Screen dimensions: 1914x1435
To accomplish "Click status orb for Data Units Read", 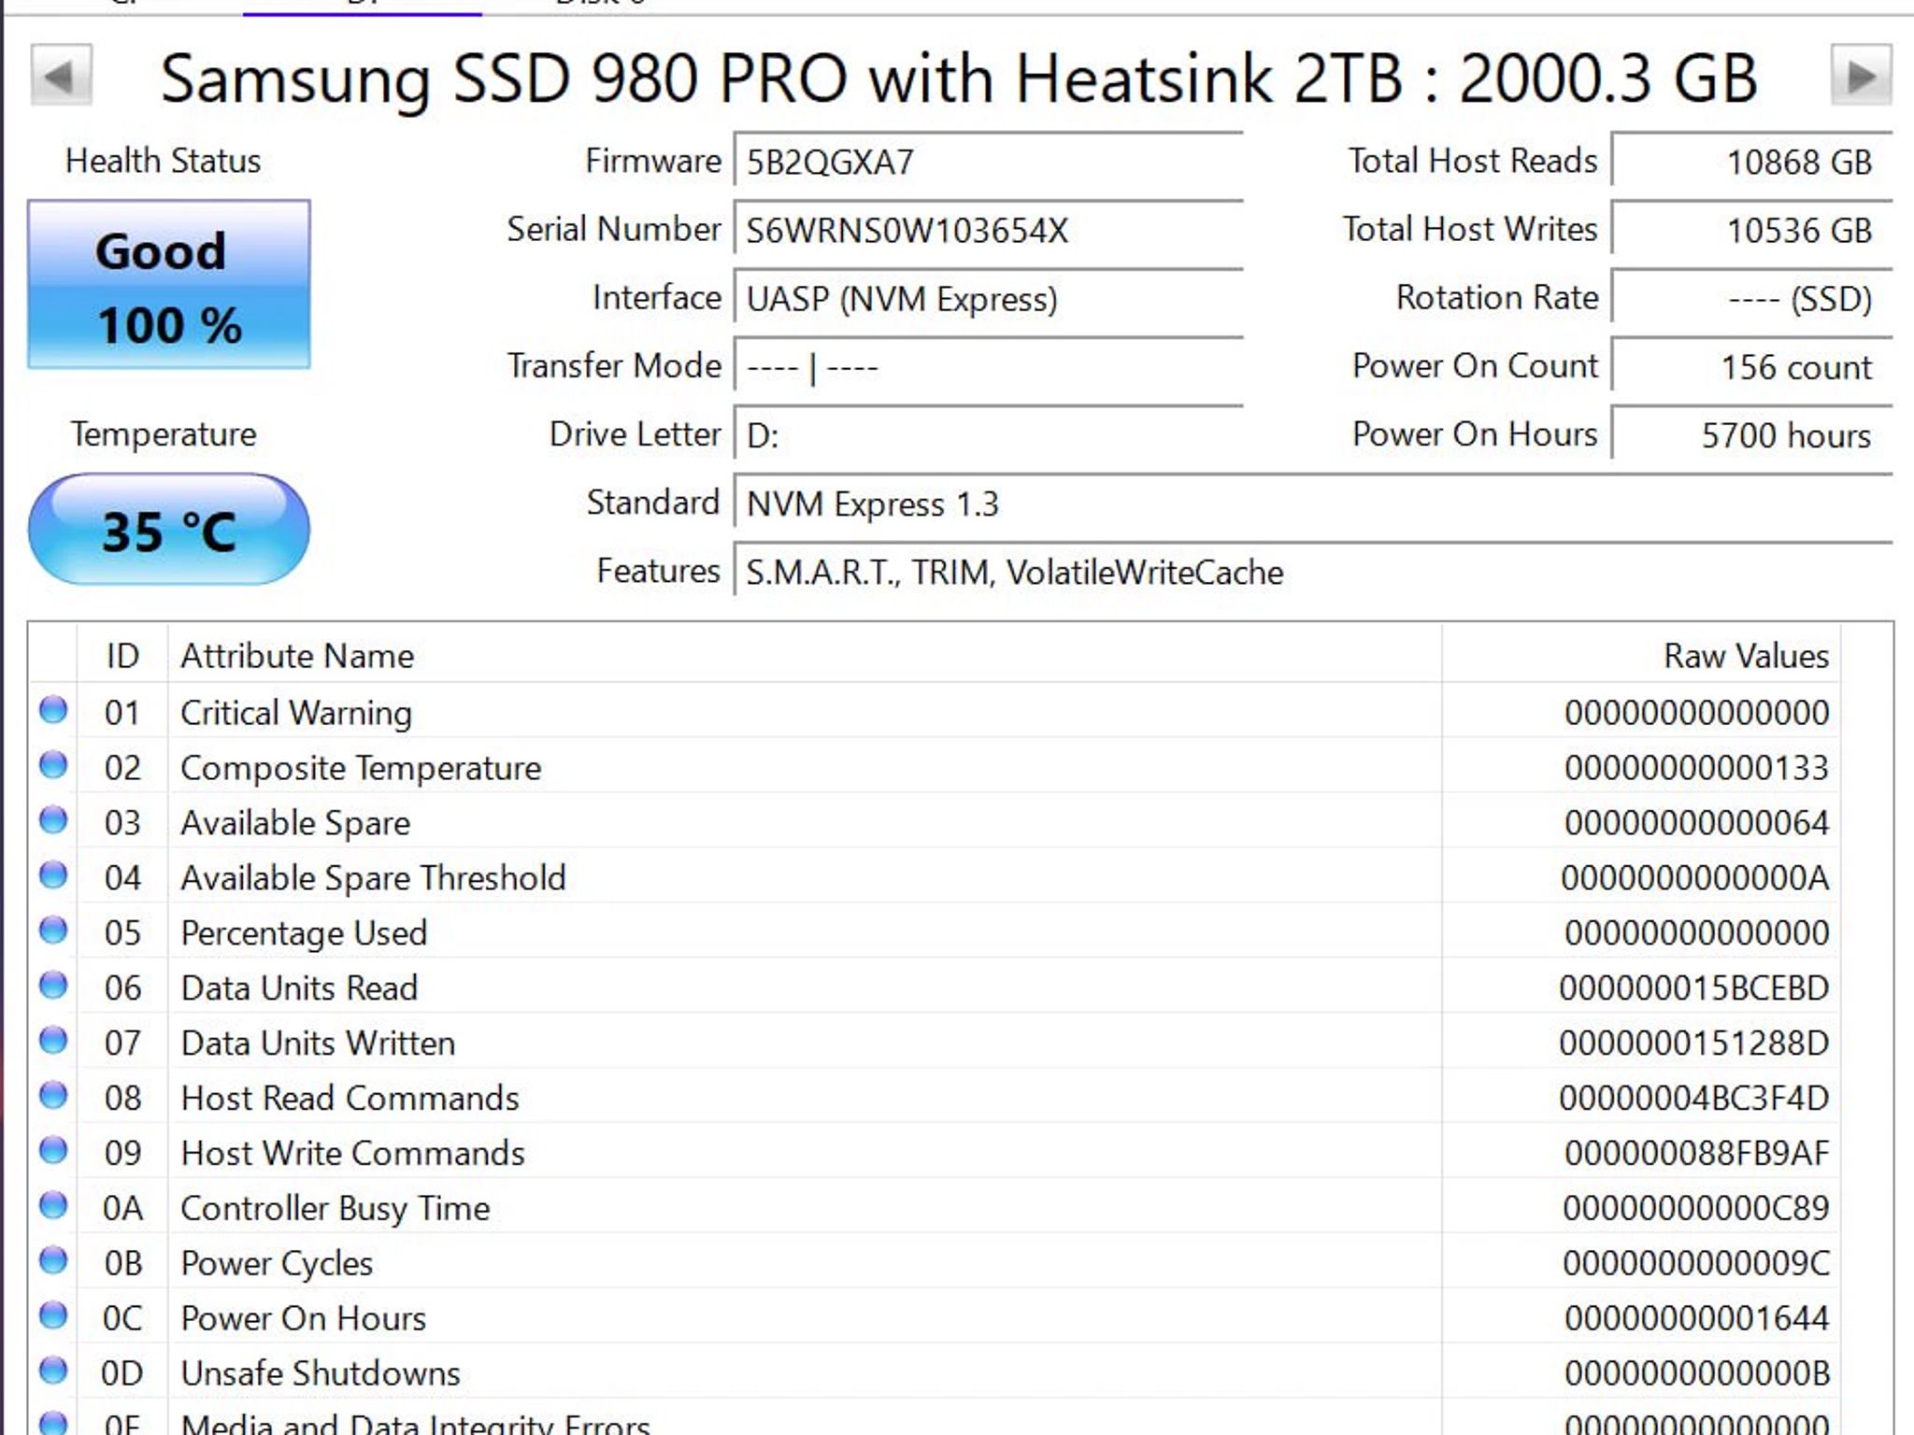I will coord(53,987).
